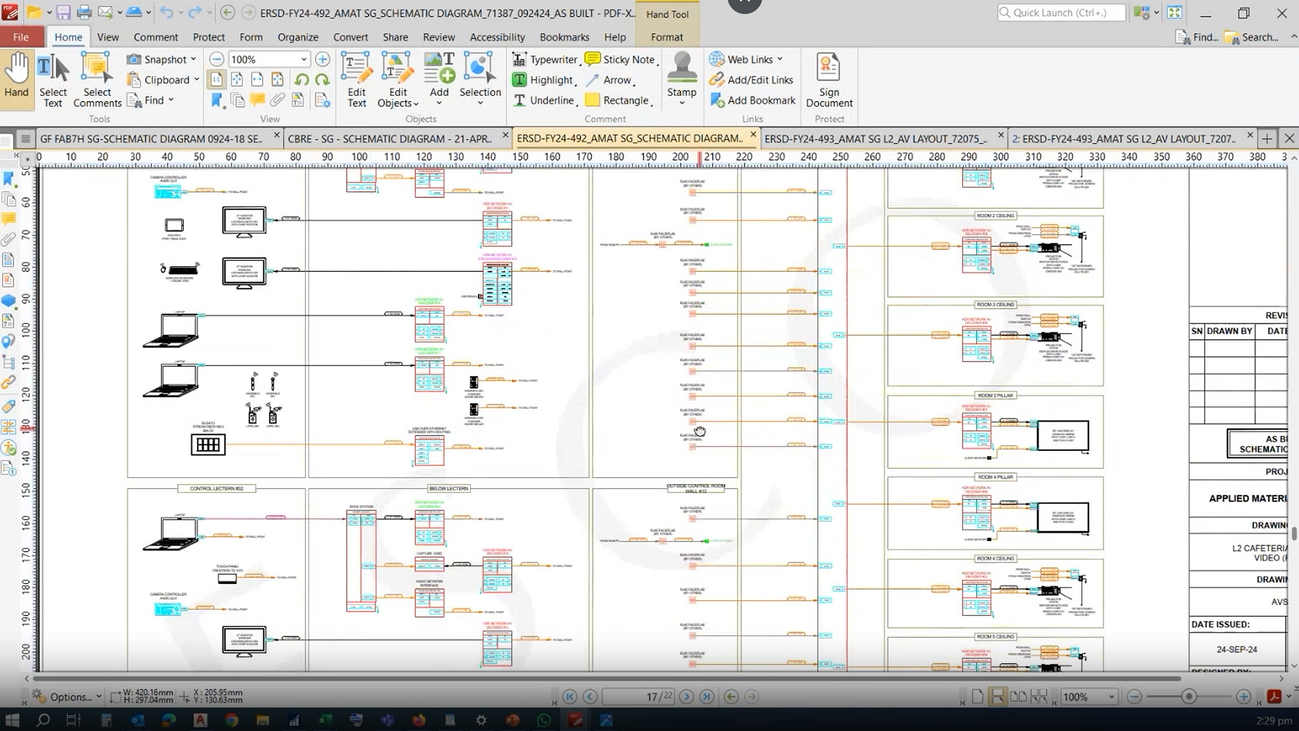Open the File menu
This screenshot has height=731, width=1299.
tap(21, 37)
